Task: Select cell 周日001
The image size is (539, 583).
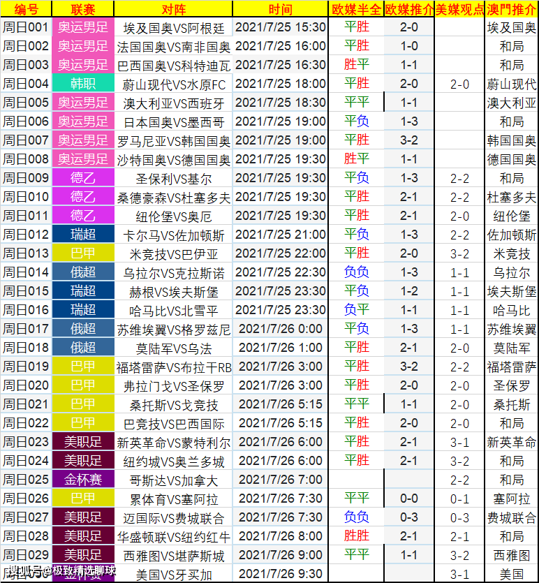Action: click(26, 27)
